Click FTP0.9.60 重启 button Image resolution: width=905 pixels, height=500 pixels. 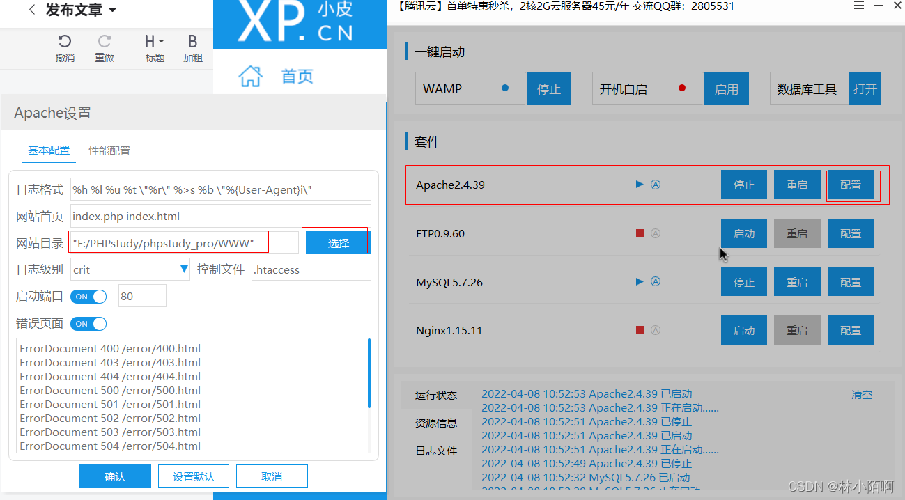797,234
